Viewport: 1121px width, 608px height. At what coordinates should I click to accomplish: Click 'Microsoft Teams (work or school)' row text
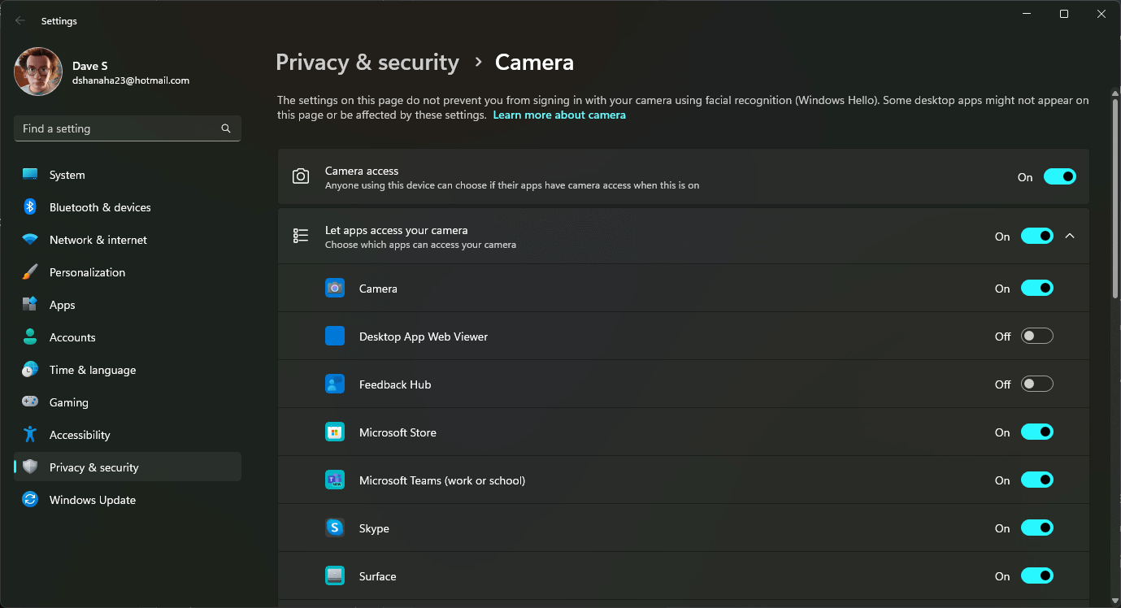[x=442, y=480]
